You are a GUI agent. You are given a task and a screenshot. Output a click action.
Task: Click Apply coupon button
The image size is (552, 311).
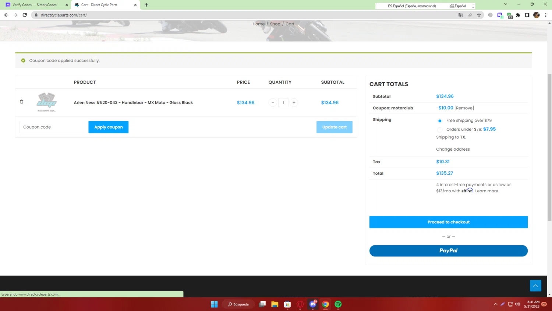(108, 127)
